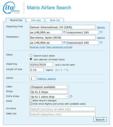The width and height of the screenshot is (113, 127).
Task: Click the Length of stay field 3-10
Action: pyautogui.click(x=37, y=70)
